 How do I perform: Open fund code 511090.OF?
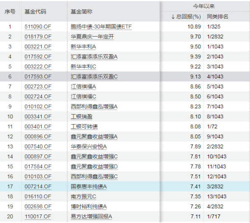click(x=38, y=27)
